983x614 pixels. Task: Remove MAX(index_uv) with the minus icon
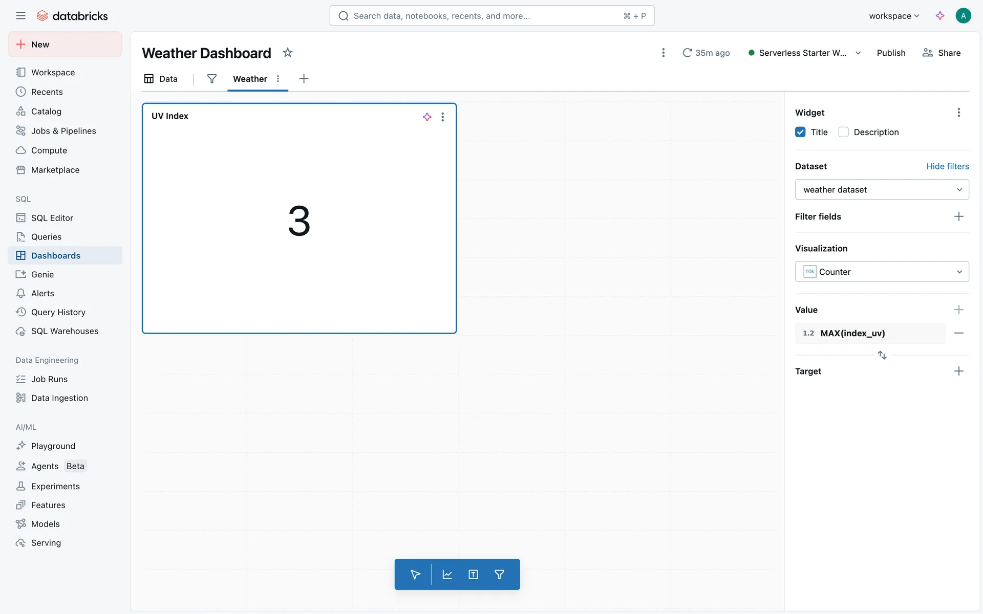[x=958, y=333]
